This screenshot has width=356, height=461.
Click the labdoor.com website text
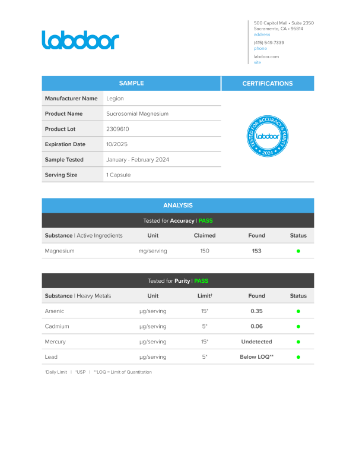pos(266,56)
